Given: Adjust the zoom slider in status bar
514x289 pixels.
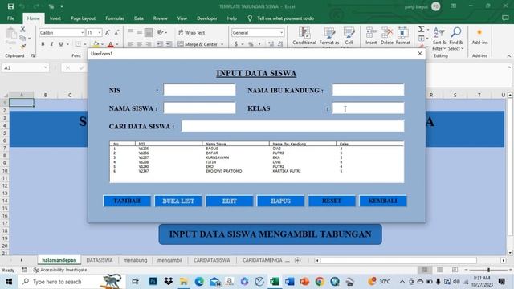Looking at the screenshot, I should [x=488, y=270].
